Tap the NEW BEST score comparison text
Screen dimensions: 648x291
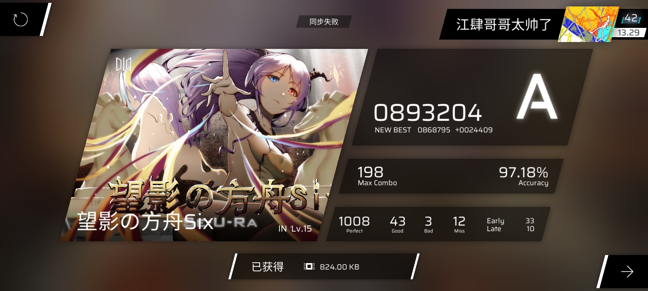[x=433, y=130]
